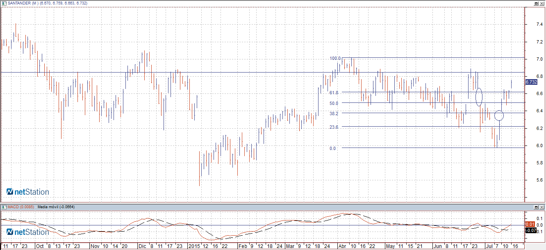Click the red MACD (0.0085) label
Screen dimensions: 546x250
21,207
